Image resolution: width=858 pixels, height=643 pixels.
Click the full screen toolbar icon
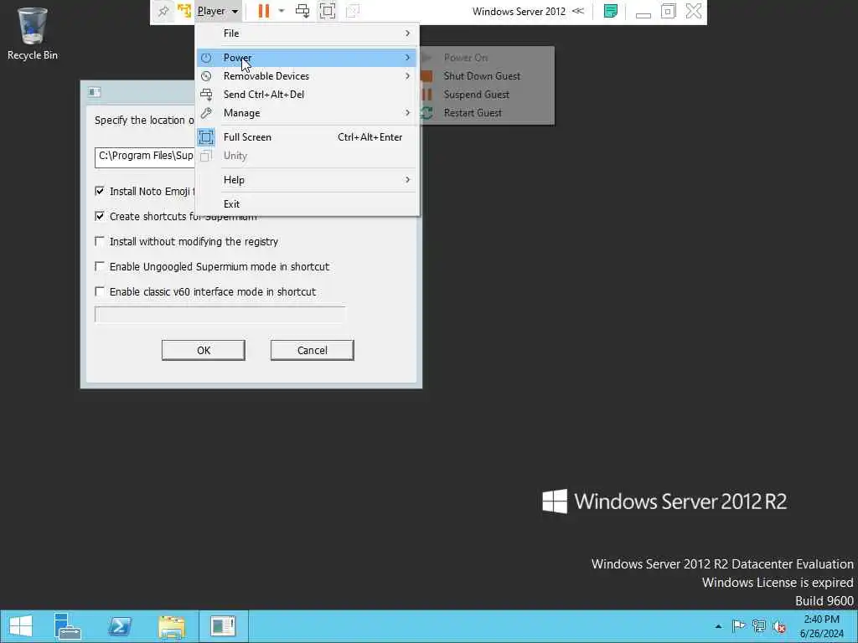pos(328,11)
